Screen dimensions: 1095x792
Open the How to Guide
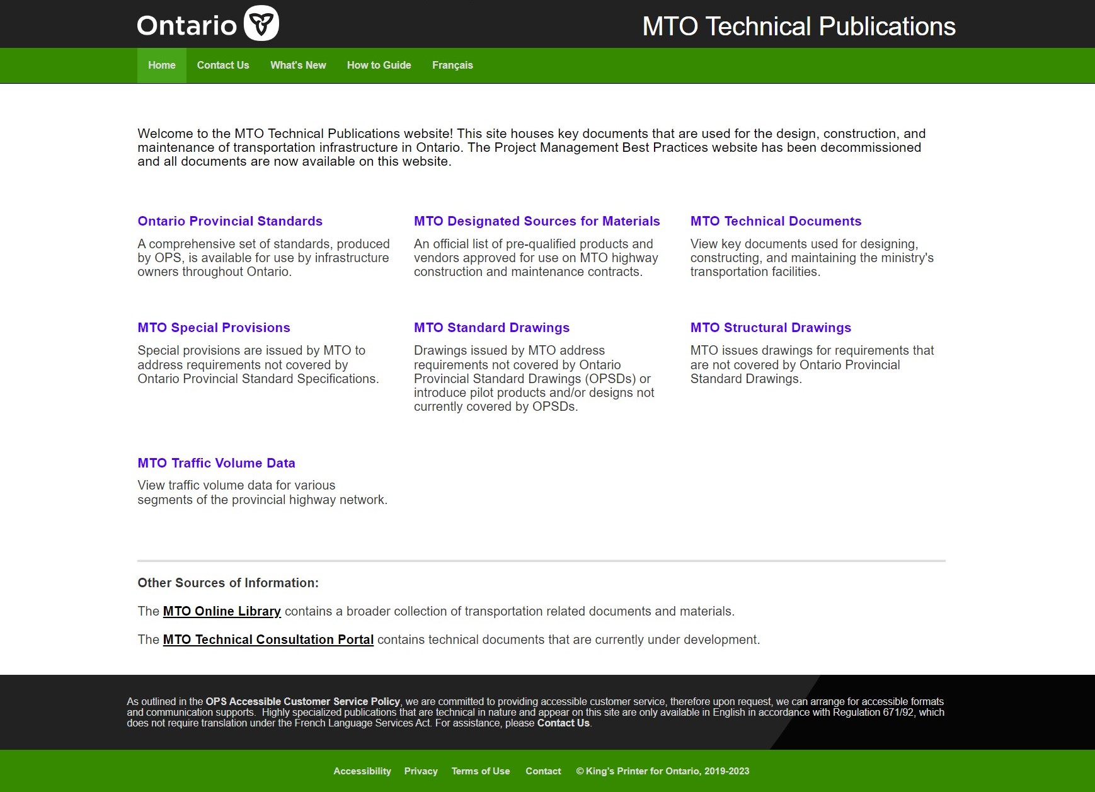coord(379,66)
